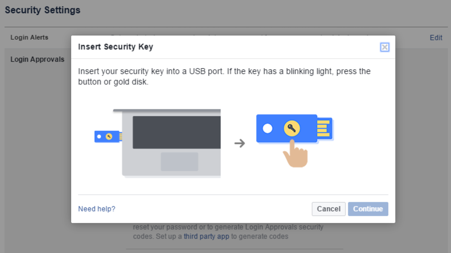Click the Cancel button

pos(329,209)
